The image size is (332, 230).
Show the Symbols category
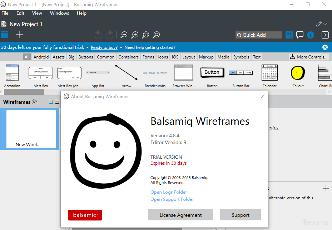click(241, 57)
